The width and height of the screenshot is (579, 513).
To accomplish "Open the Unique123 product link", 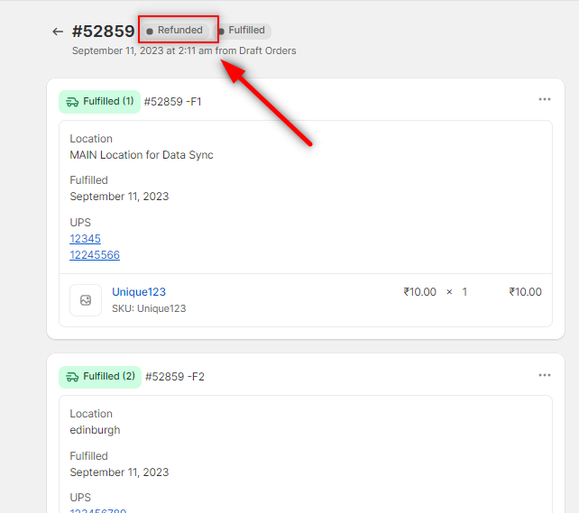I will [x=139, y=292].
